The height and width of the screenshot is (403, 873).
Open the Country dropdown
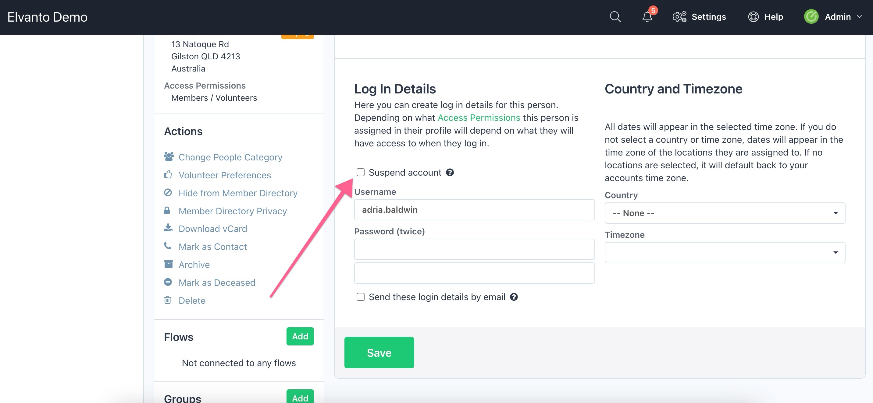tap(725, 213)
